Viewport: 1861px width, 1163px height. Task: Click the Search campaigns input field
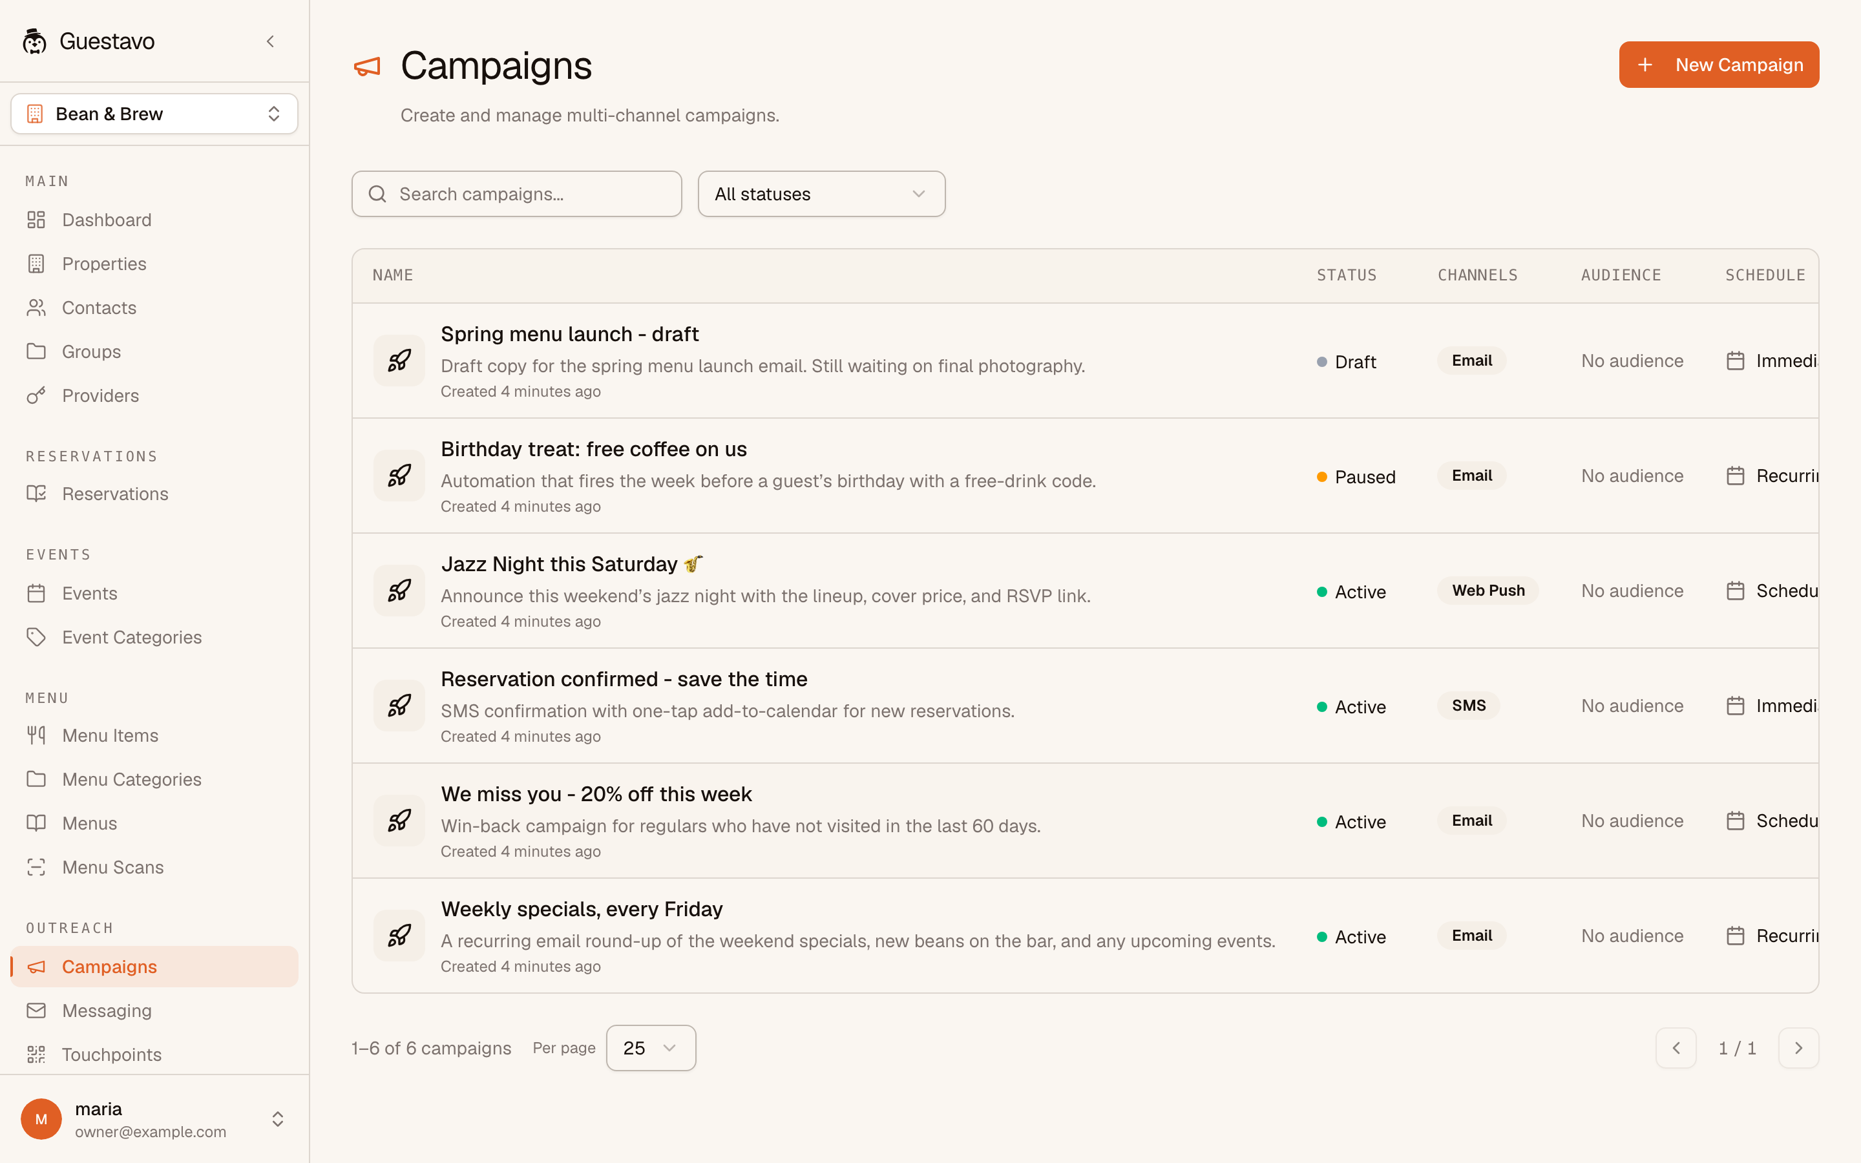pos(517,194)
